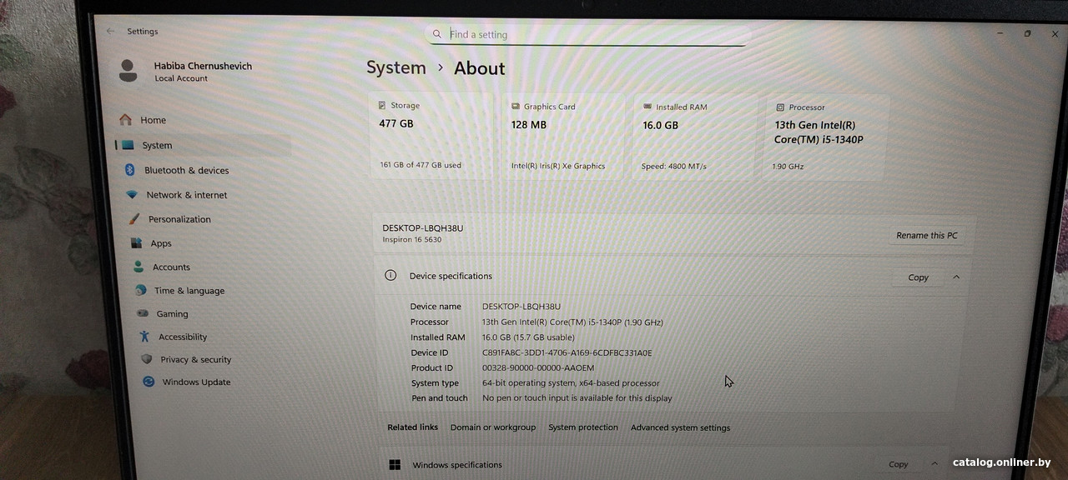Select 'Intel(R) Iris(R) Xe Graphics' text
The width and height of the screenshot is (1068, 480).
click(x=558, y=166)
